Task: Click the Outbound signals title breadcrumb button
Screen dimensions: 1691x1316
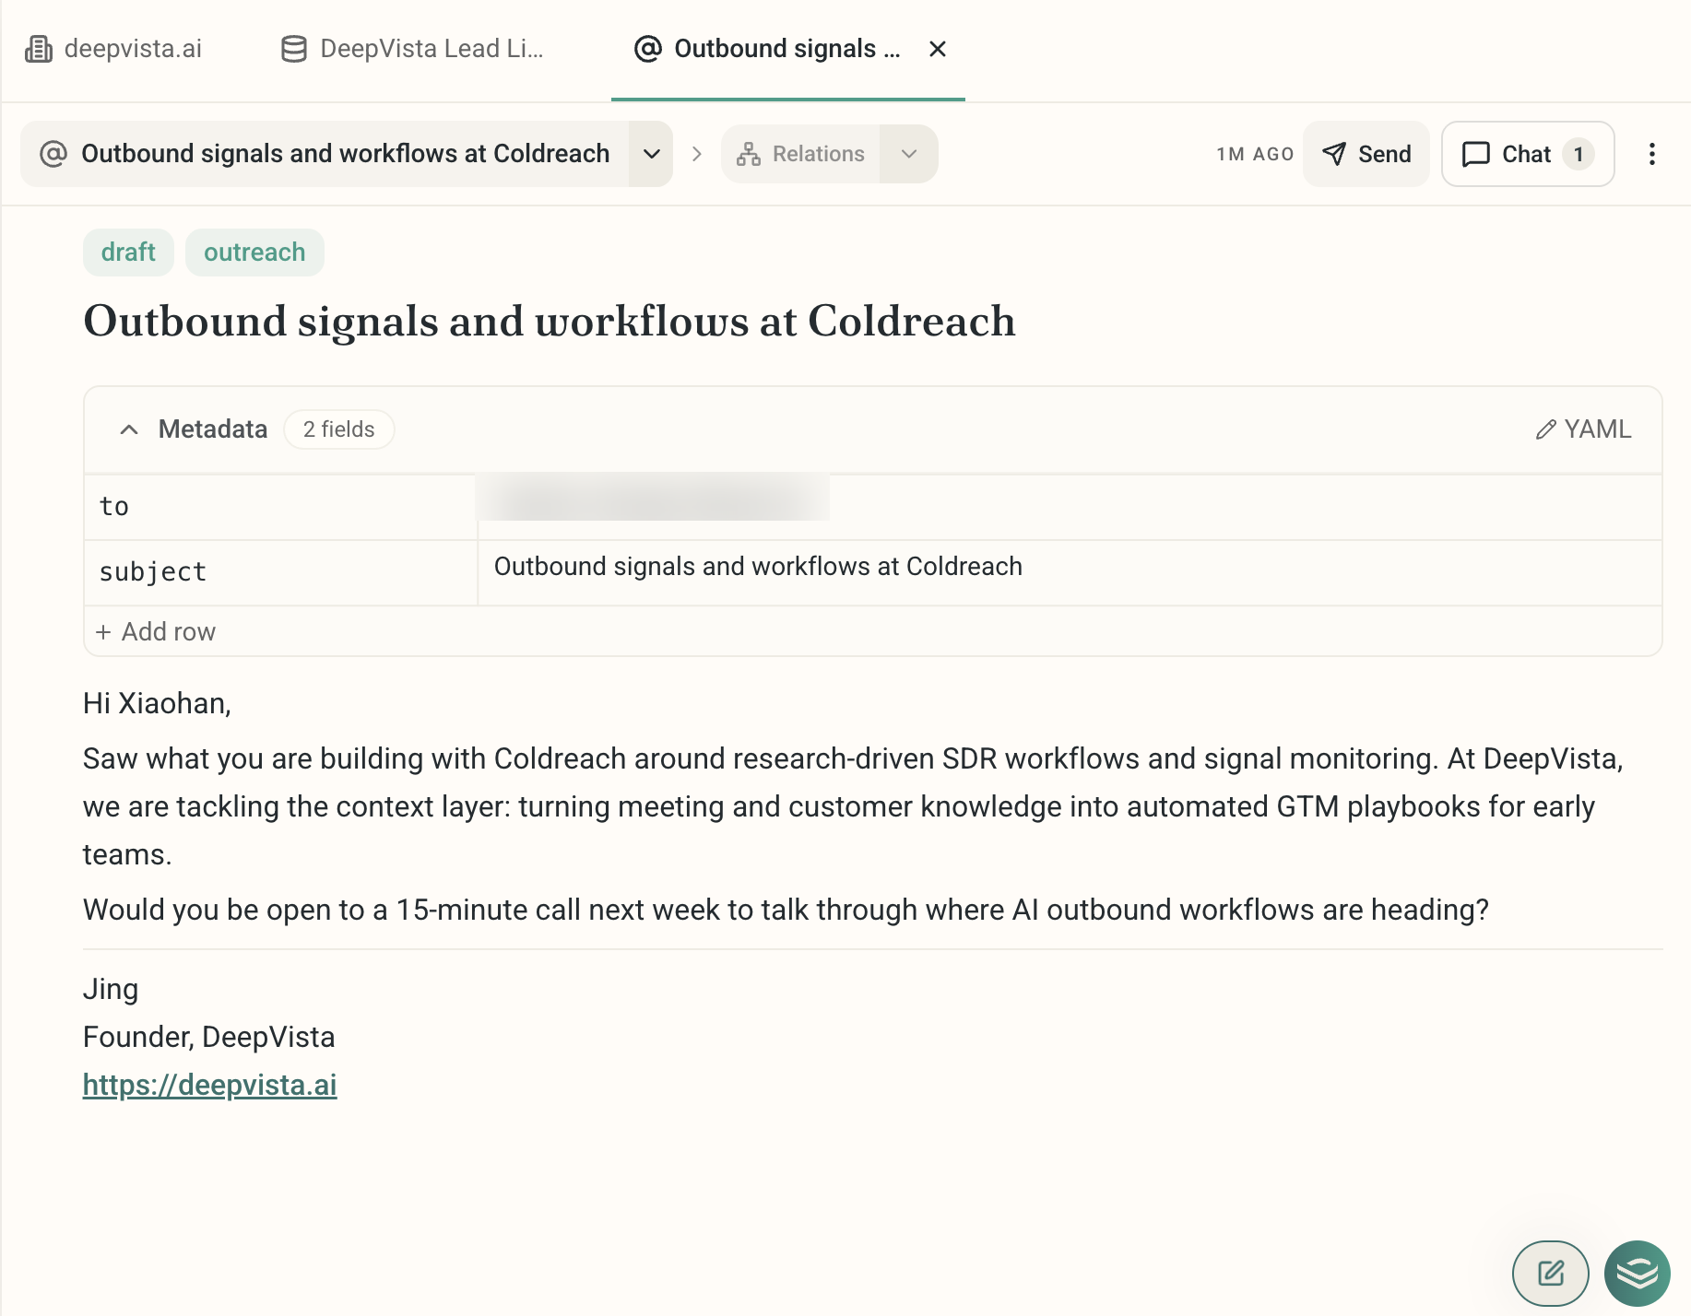Action: tap(325, 154)
